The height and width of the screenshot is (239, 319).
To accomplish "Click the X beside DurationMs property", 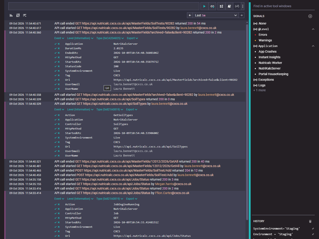I will [x=58, y=48].
